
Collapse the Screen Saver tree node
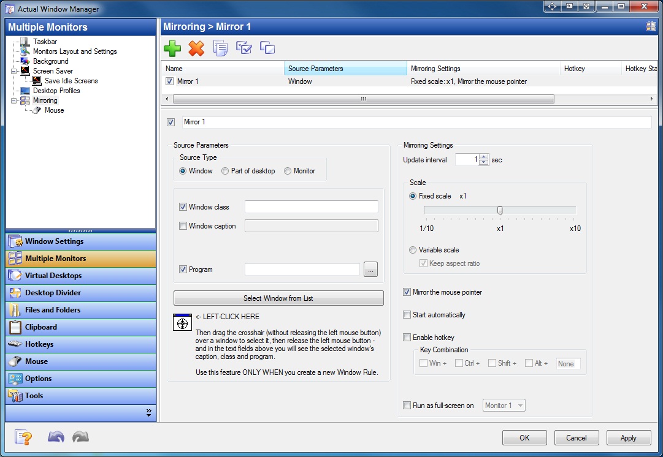[x=14, y=72]
